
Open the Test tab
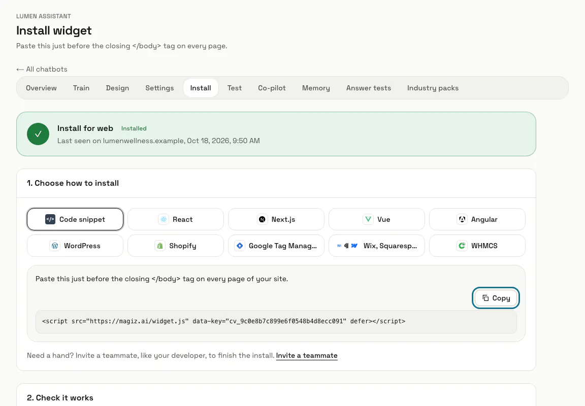click(235, 88)
